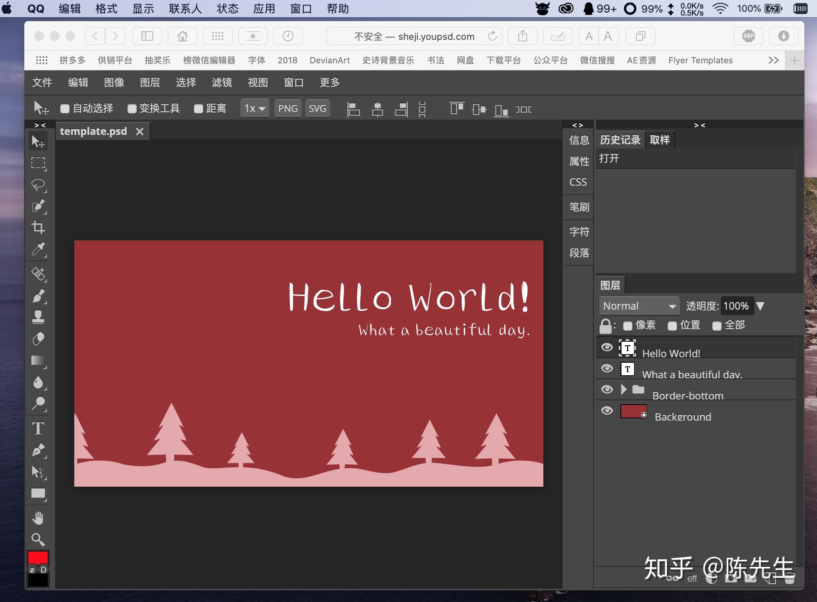Viewport: 817px width, 602px height.
Task: Toggle visibility of Border-bottom folder
Action: (x=607, y=389)
